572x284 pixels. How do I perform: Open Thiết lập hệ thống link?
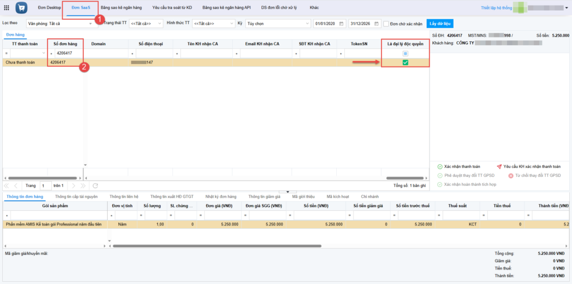[496, 8]
